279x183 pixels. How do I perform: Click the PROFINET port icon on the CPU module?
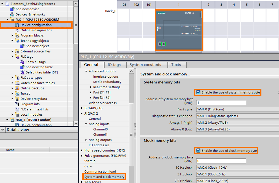click(x=161, y=44)
